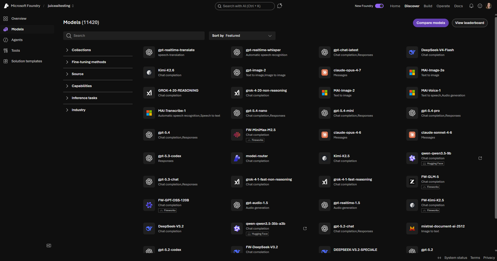497x261 pixels.
Task: Collapse the sidebar with the panel icon
Action: click(x=49, y=246)
